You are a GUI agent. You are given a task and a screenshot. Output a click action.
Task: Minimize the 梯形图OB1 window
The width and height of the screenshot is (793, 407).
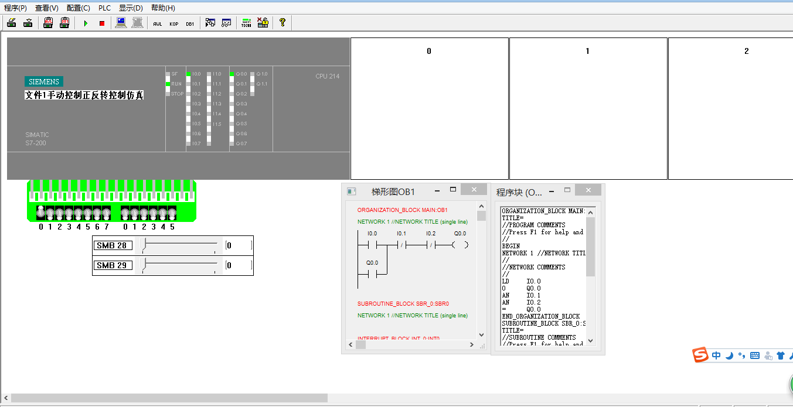[437, 190]
